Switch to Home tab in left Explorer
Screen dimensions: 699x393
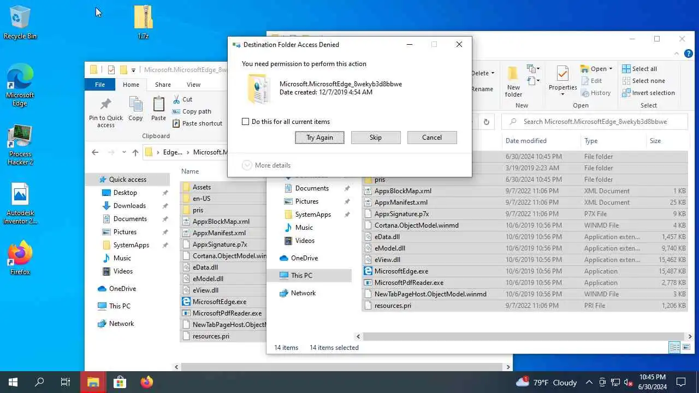(131, 85)
